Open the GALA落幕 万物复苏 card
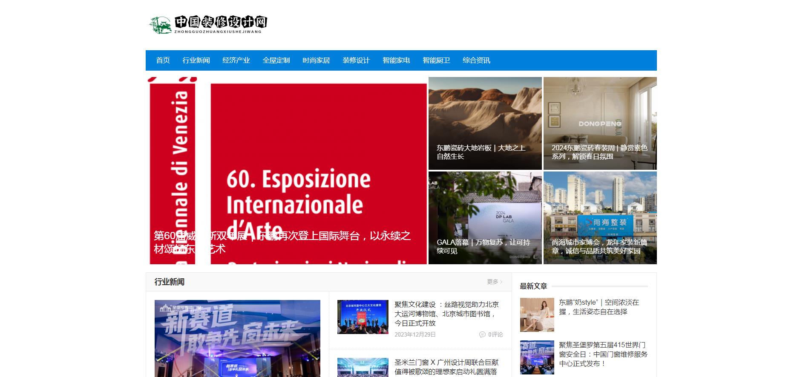Screen dimensions: 803x377 coord(485,218)
